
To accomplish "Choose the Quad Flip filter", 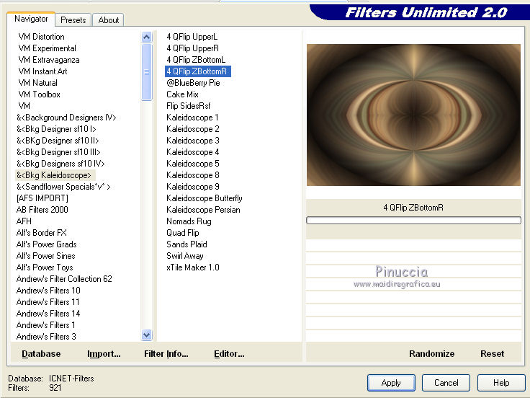I will pos(182,233).
